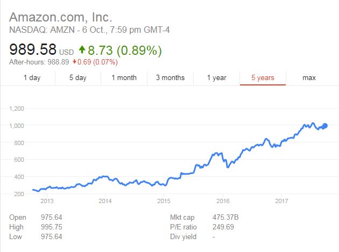The image size is (339, 252).
Task: Click the green up arrow icon
Action: (x=82, y=51)
